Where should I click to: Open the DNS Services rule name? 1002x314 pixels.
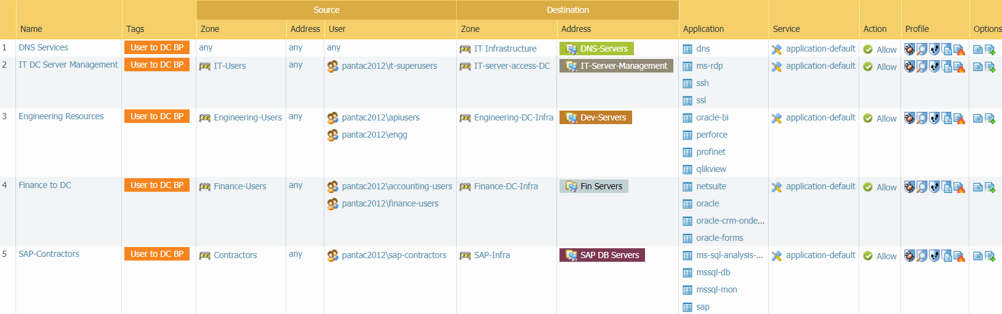pos(43,47)
